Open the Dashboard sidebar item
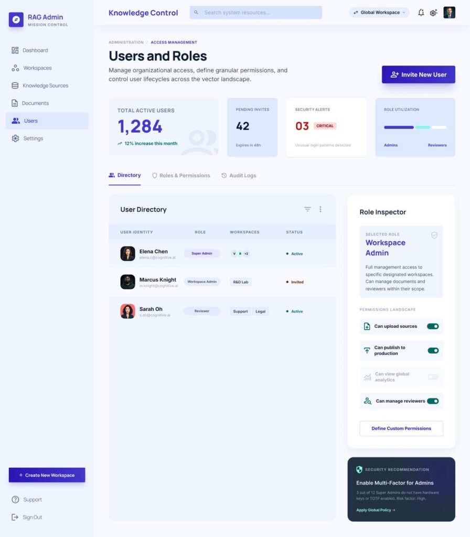Screen dimensions: 470x537 47,50
